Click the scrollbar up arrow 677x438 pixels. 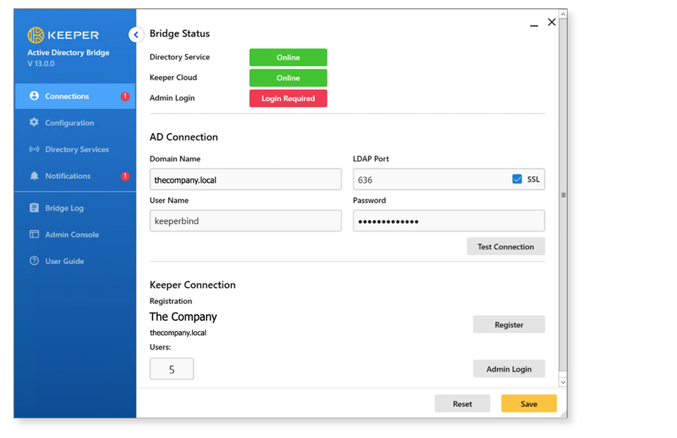(x=562, y=14)
